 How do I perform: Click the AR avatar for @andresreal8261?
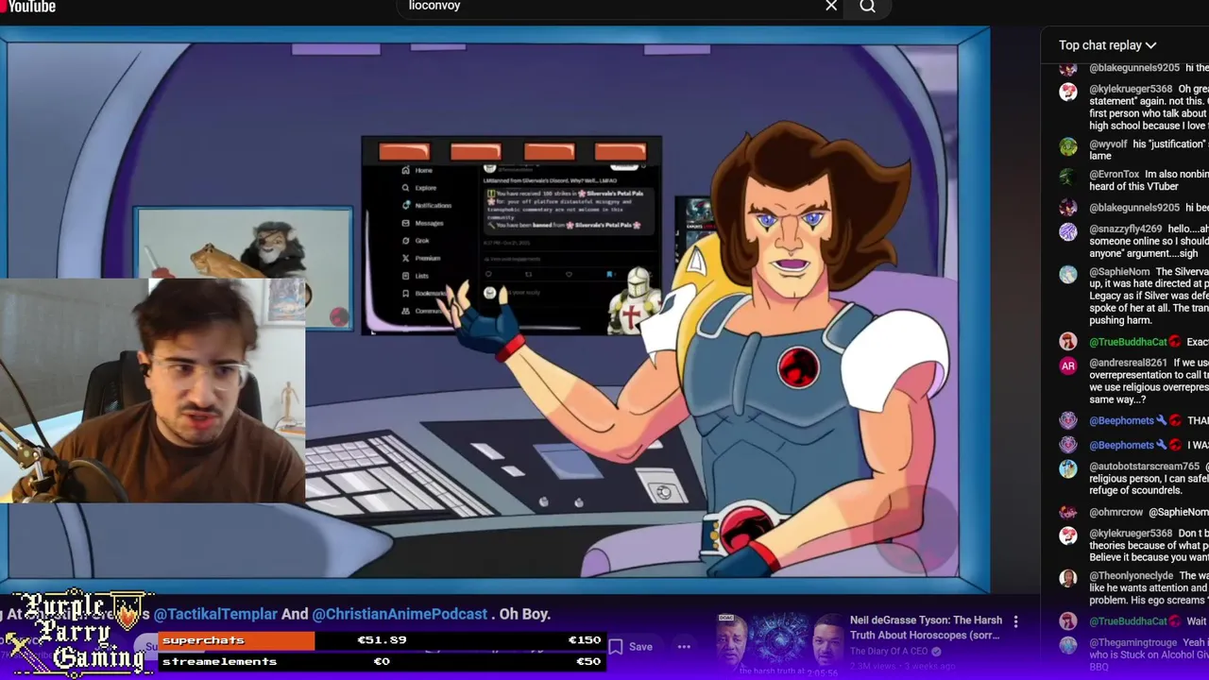(1068, 365)
